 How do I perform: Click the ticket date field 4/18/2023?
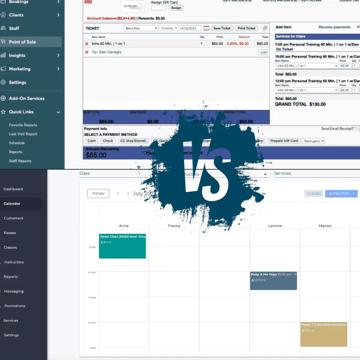coord(191,28)
